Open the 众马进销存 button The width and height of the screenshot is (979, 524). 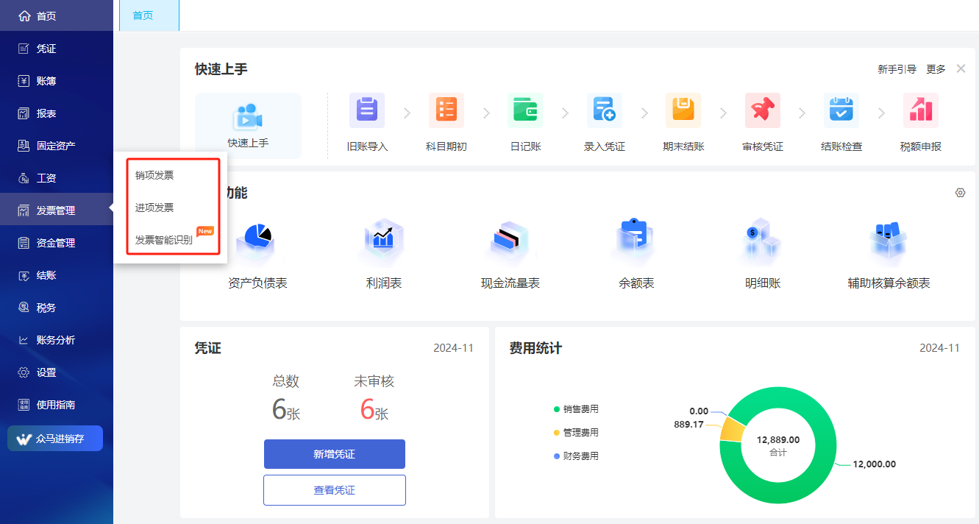click(x=55, y=439)
